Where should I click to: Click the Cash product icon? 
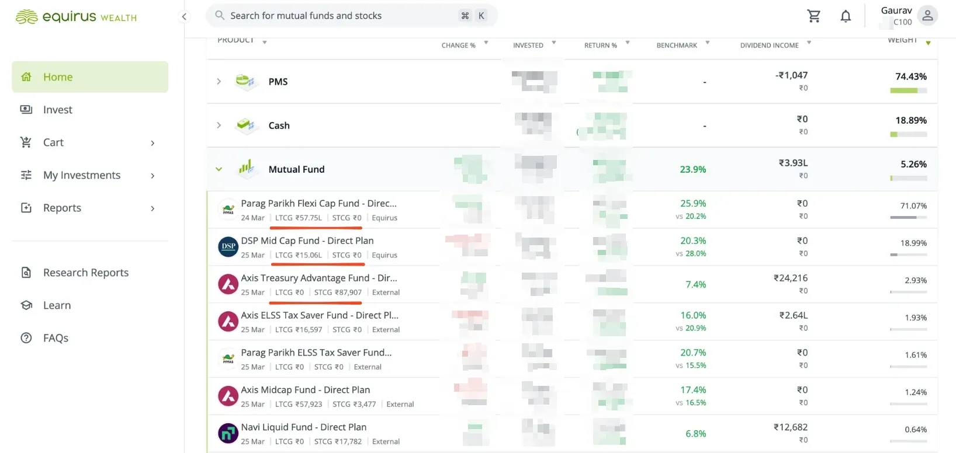pos(246,125)
